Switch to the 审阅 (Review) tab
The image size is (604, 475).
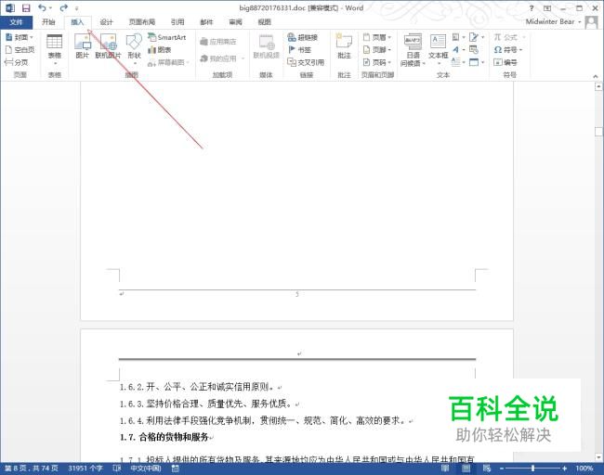coord(235,22)
